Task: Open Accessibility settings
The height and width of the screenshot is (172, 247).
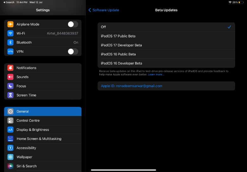Action: pos(43,148)
